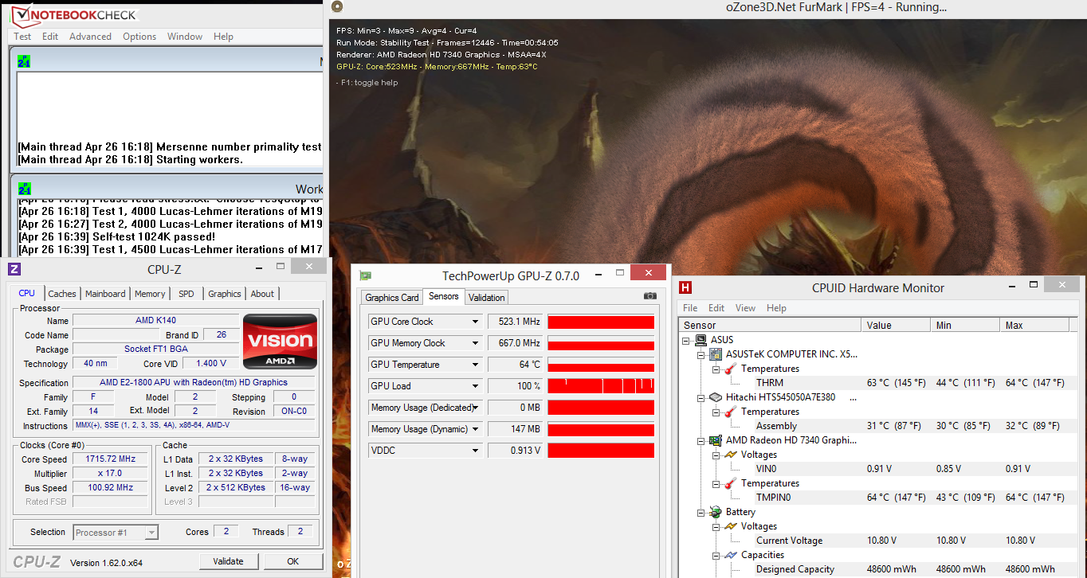Open the Advanced menu in Prime95
Viewport: 1087px width, 578px height.
90,37
